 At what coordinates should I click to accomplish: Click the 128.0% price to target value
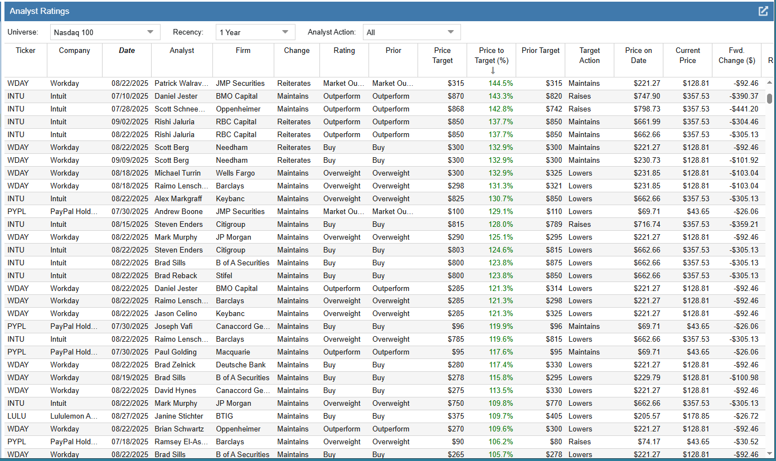(x=501, y=224)
